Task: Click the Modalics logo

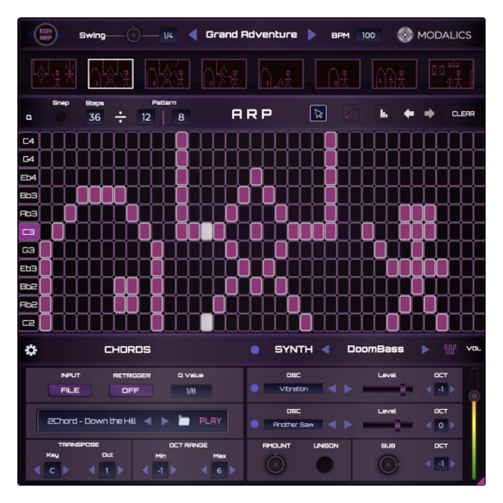Action: 434,35
